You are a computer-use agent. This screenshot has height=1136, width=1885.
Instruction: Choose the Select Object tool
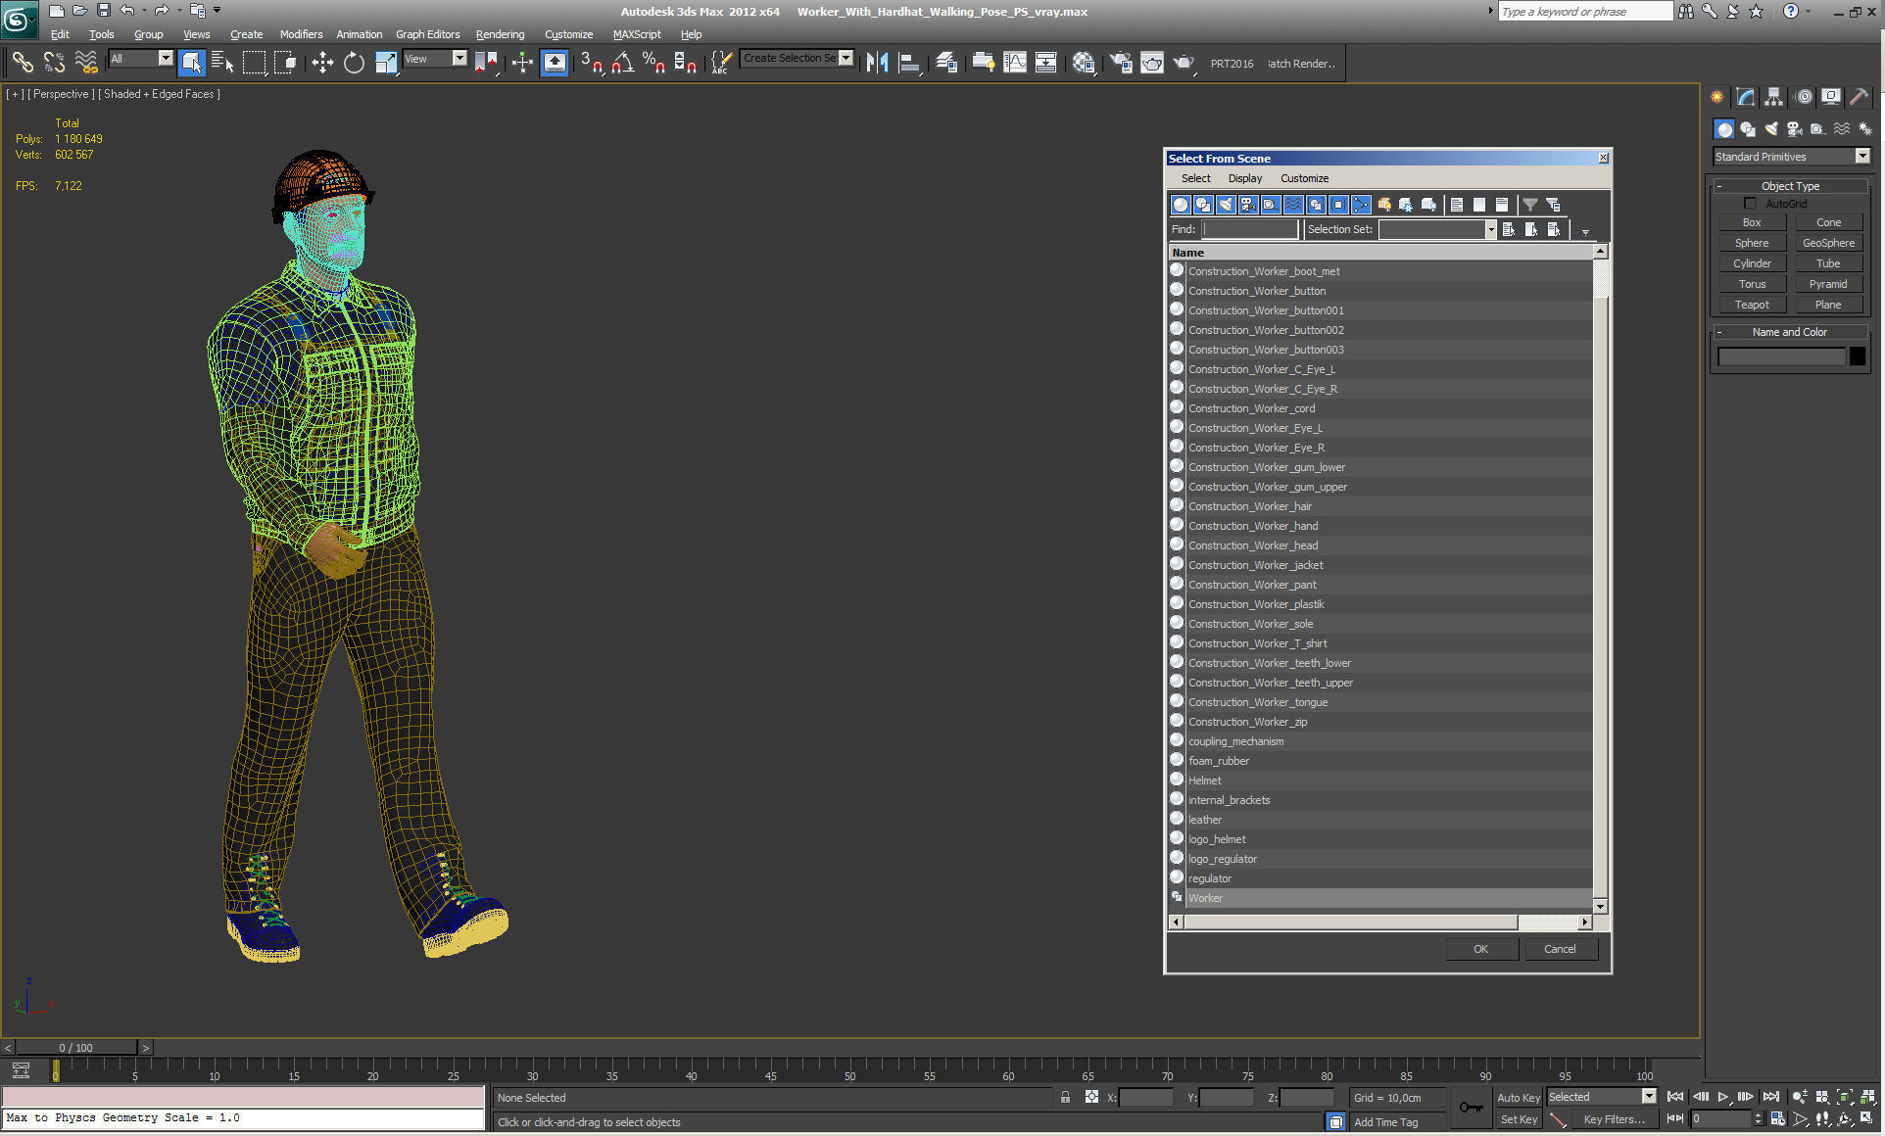click(x=191, y=64)
